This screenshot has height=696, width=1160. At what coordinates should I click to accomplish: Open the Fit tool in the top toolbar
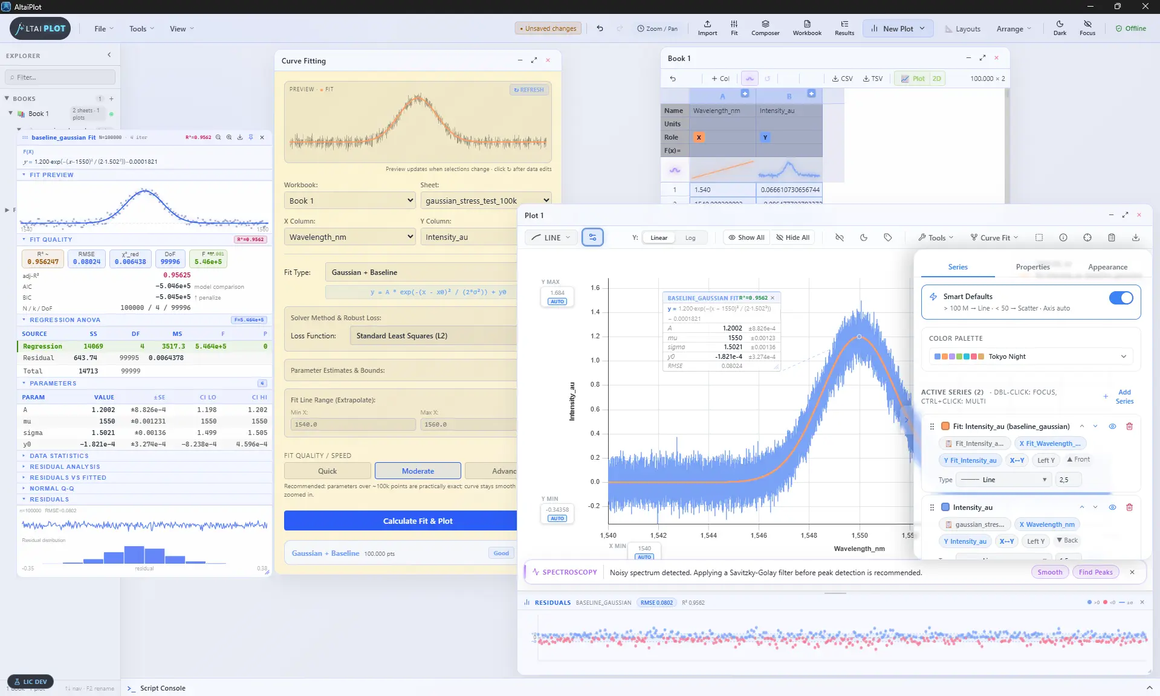(x=734, y=28)
